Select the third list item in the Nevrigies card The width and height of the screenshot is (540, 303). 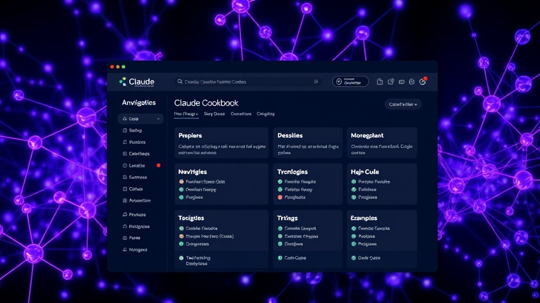pos(191,197)
